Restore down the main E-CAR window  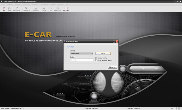(x=177, y=2)
